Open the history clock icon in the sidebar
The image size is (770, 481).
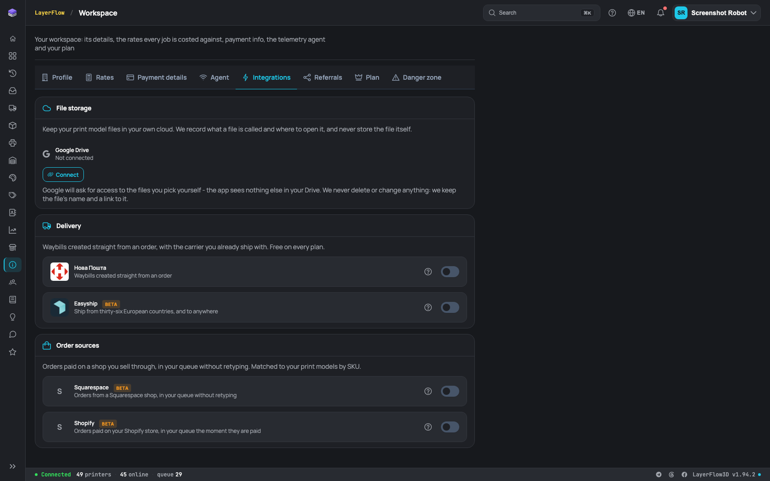12,73
